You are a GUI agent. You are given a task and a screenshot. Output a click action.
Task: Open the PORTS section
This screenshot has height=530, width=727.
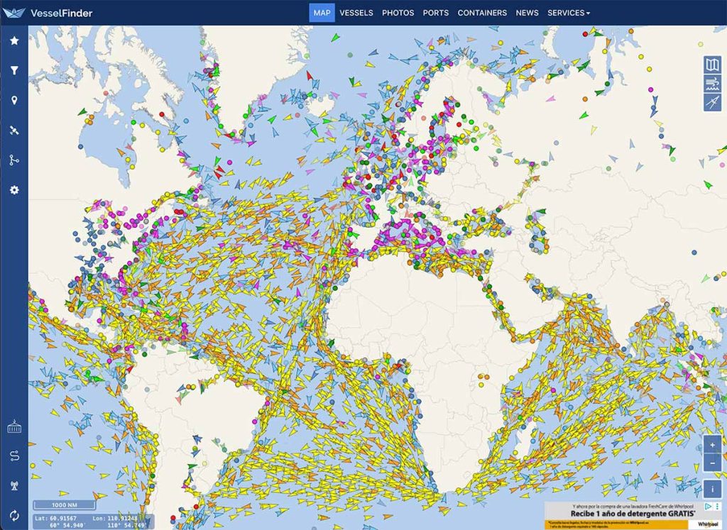pos(435,12)
